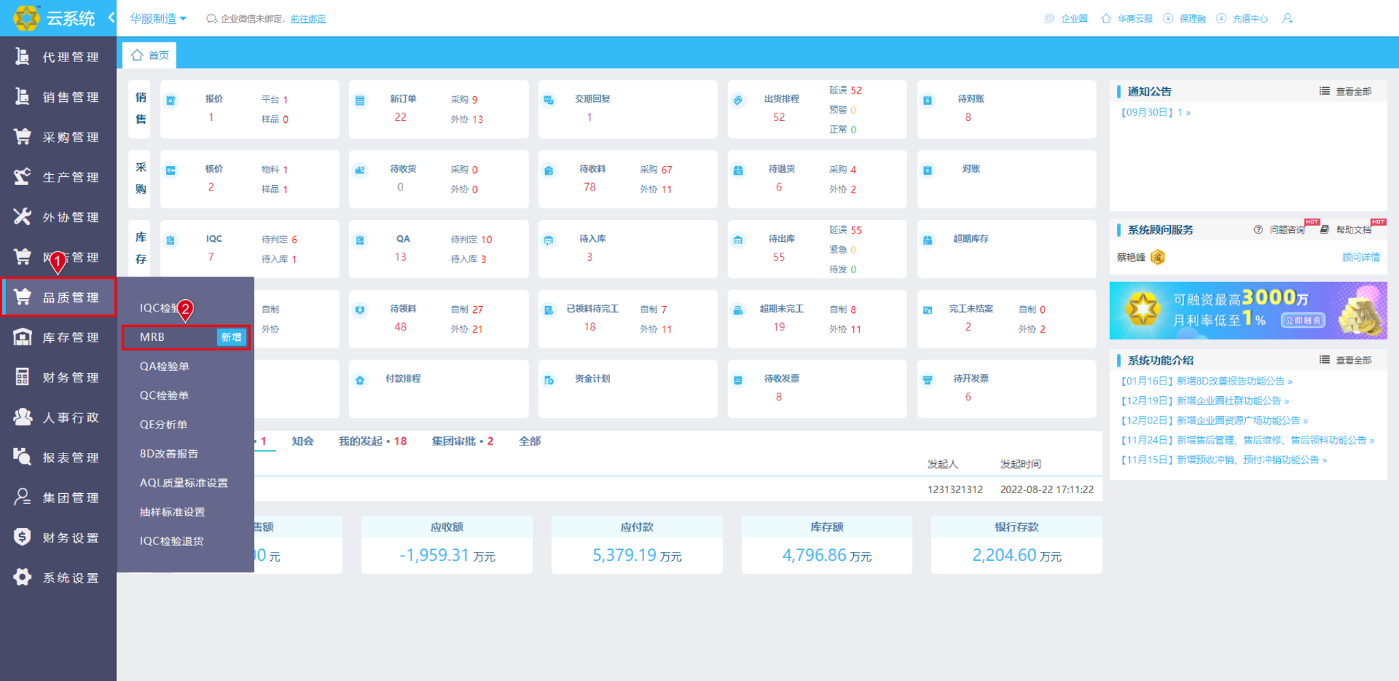Click the 库存管理 warehouse icon
1399x681 pixels.
[x=22, y=337]
